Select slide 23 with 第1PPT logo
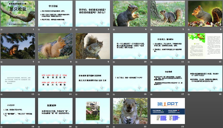223x128 pixels. tap(168, 111)
